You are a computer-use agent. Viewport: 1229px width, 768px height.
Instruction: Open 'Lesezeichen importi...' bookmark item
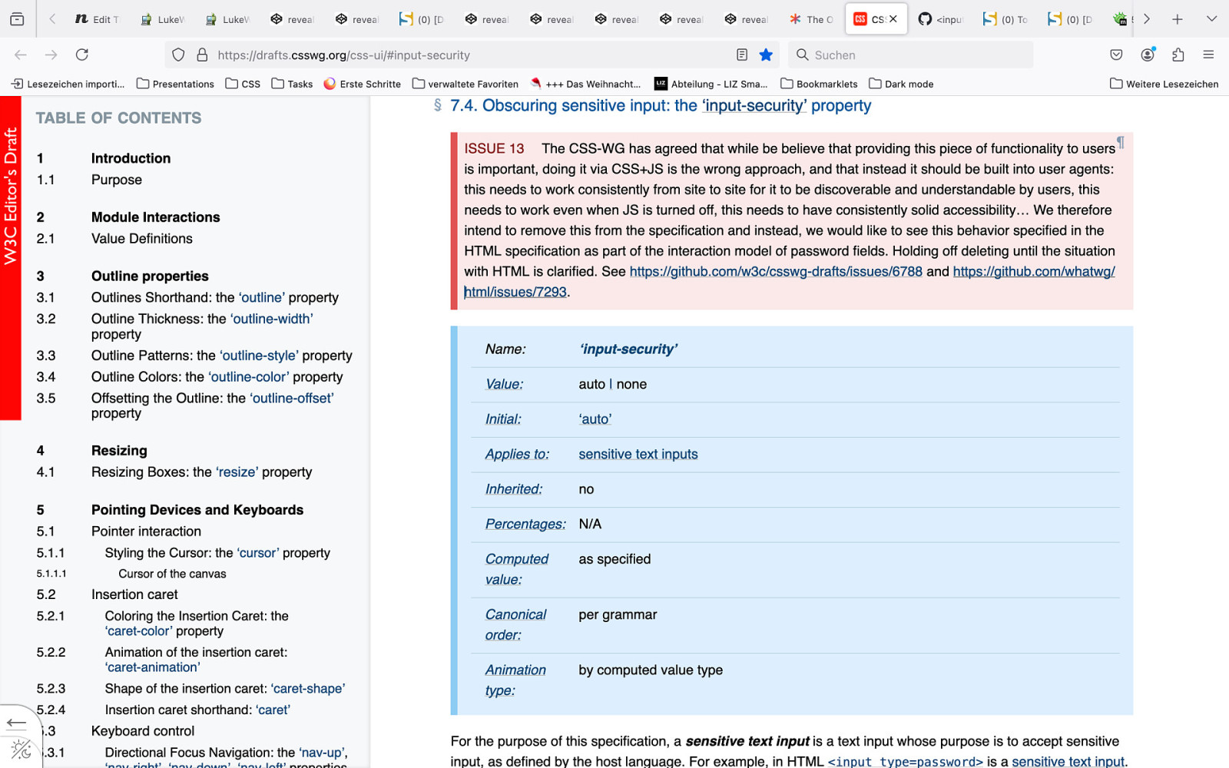tap(68, 84)
